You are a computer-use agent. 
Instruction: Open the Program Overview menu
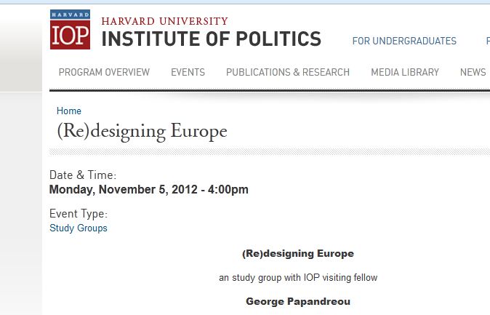click(x=104, y=72)
